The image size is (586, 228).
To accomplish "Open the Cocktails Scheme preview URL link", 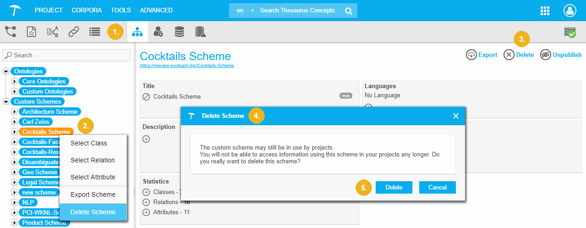I will click(x=186, y=66).
